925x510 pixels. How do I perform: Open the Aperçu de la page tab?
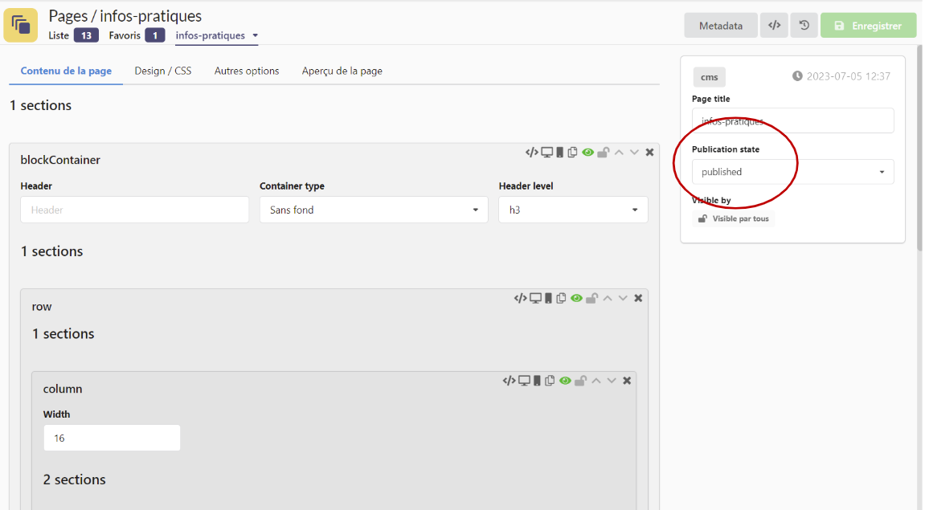coord(342,71)
